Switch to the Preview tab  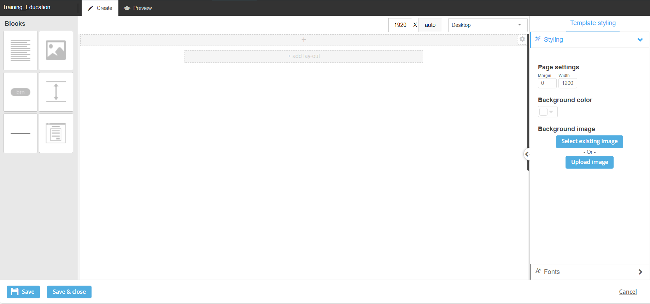(138, 8)
